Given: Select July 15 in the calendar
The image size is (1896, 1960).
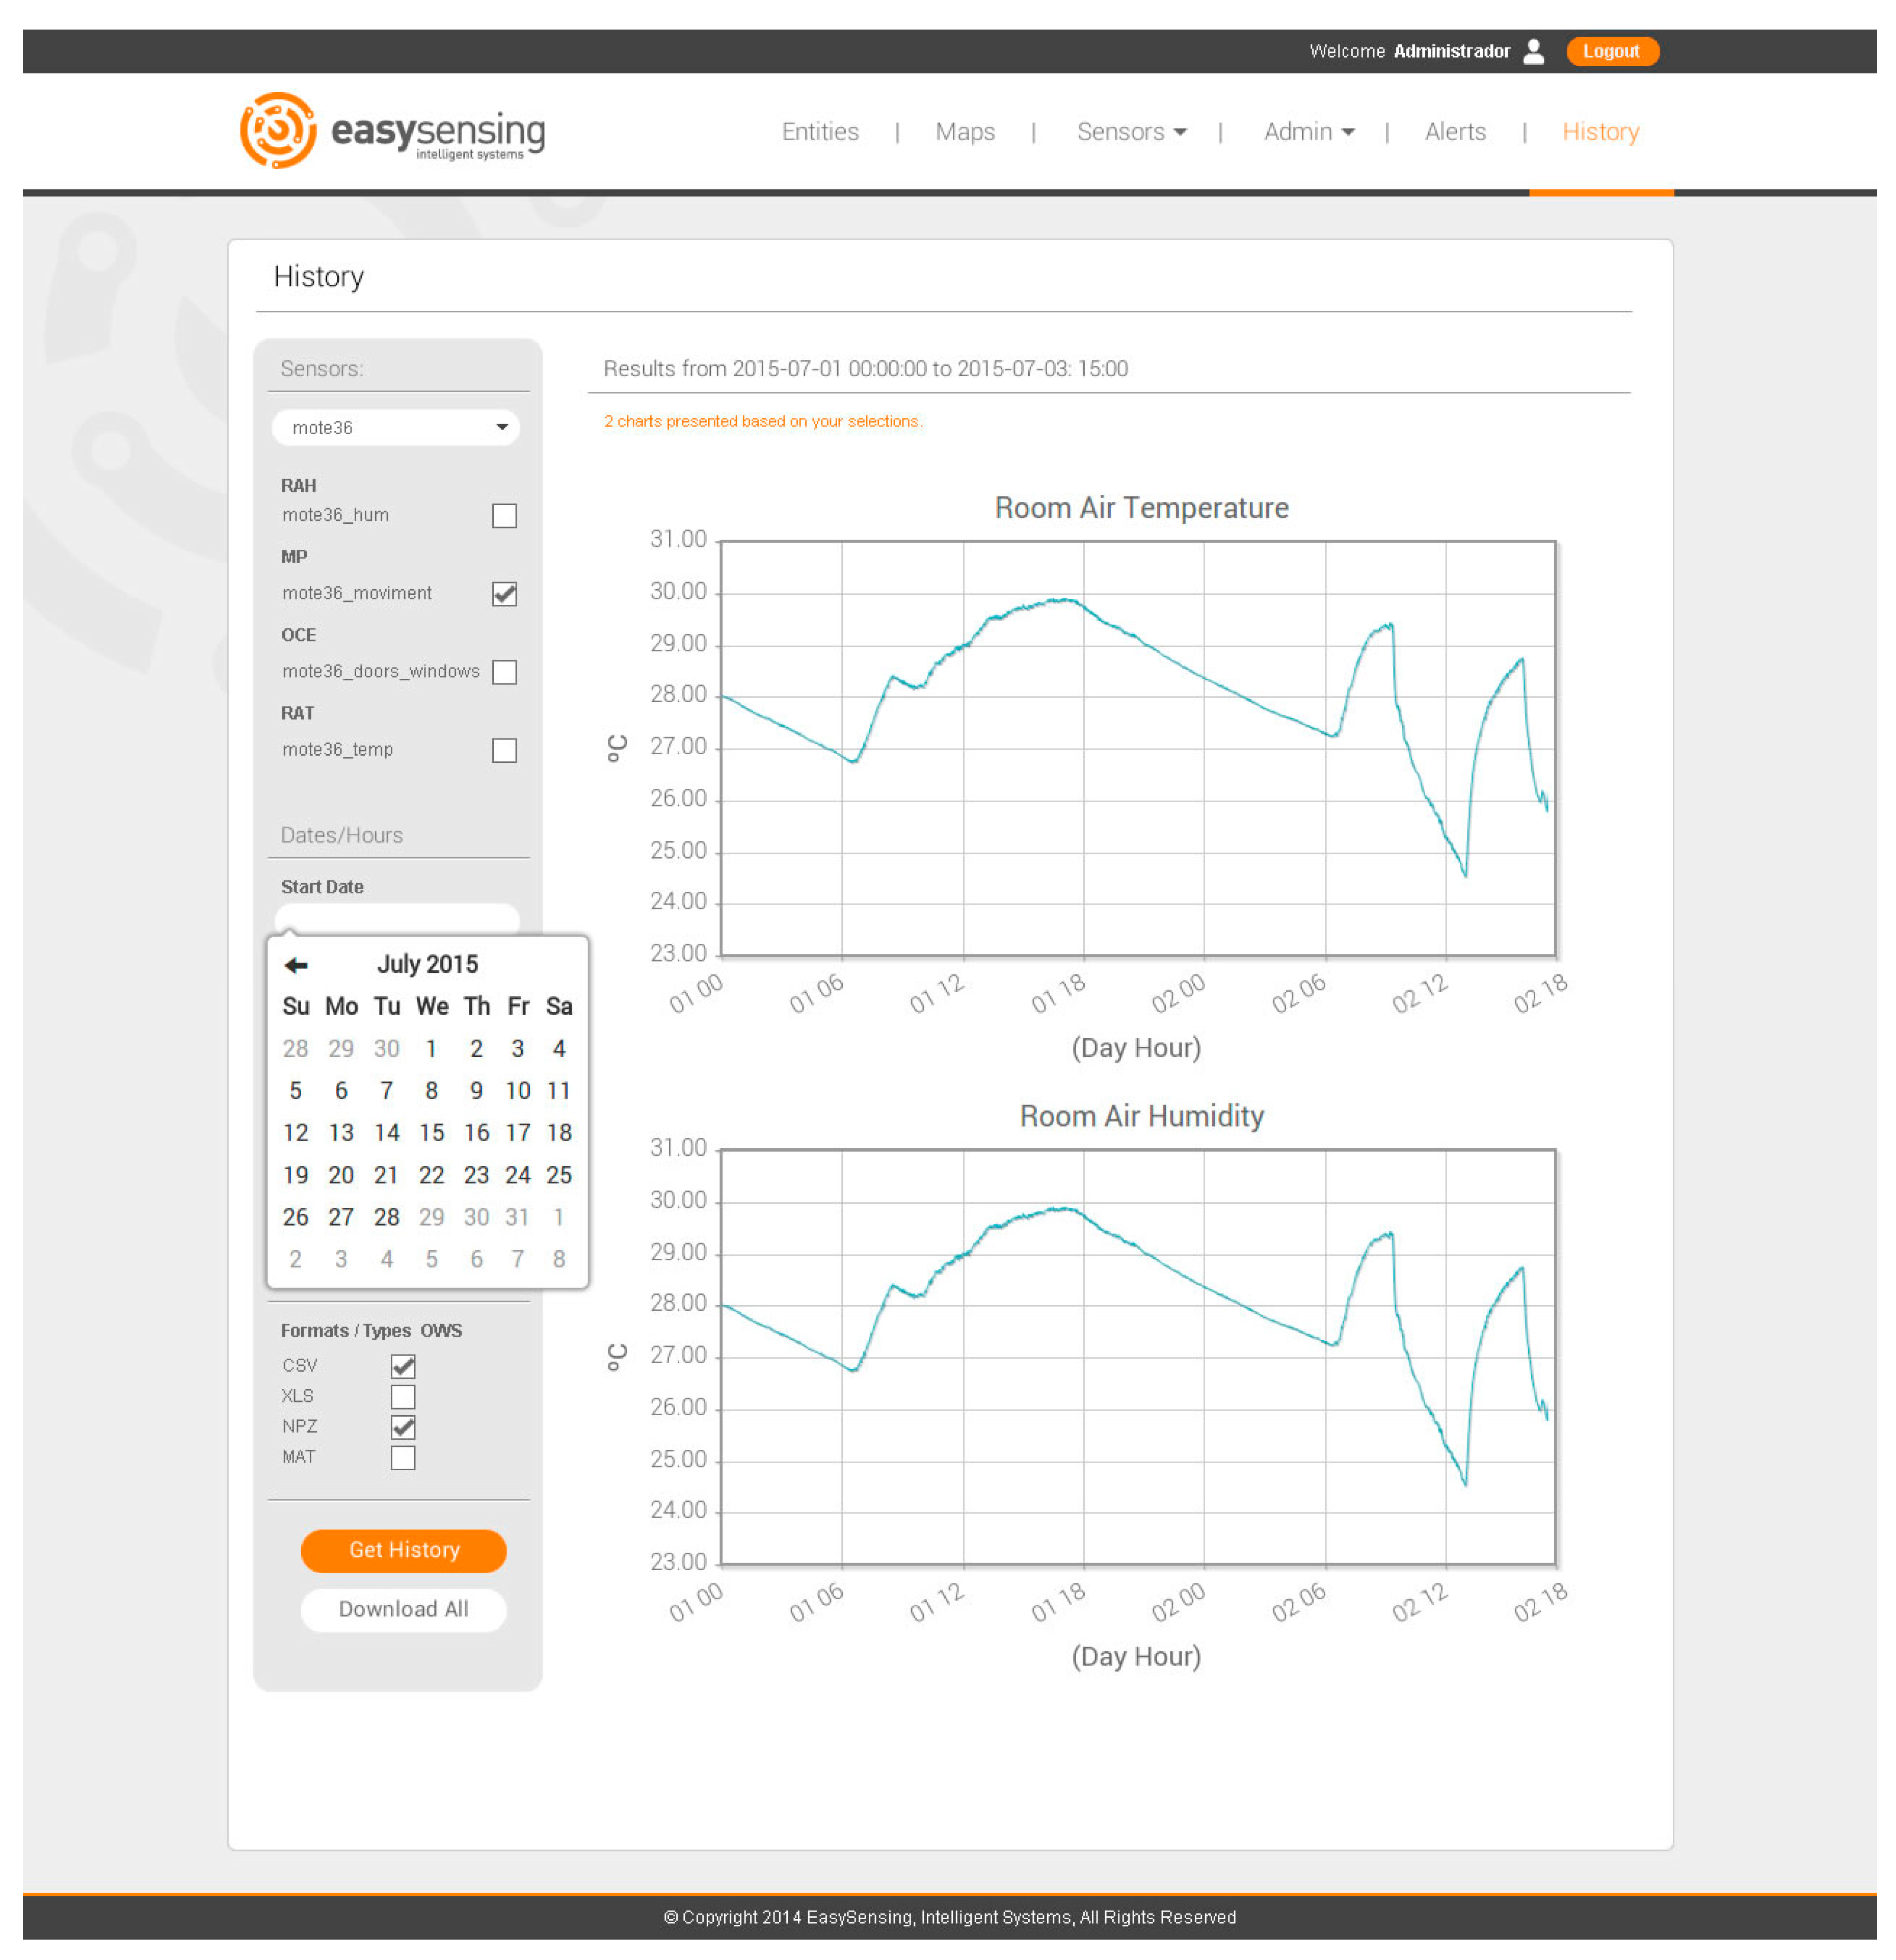Looking at the screenshot, I should (x=431, y=1133).
